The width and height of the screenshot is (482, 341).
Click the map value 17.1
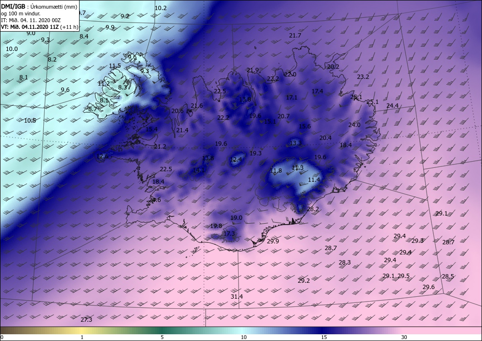pyautogui.click(x=292, y=97)
